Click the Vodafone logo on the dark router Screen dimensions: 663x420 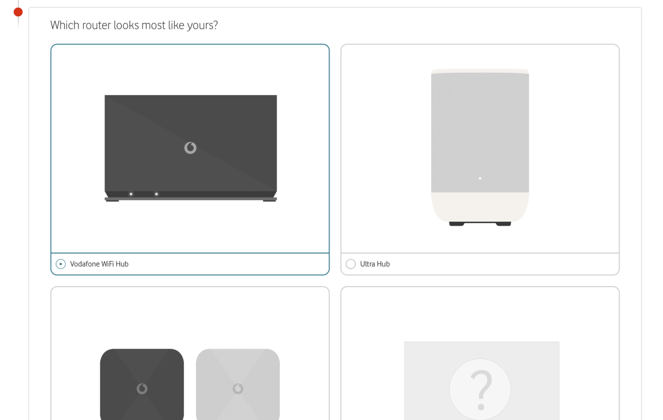[x=190, y=148]
